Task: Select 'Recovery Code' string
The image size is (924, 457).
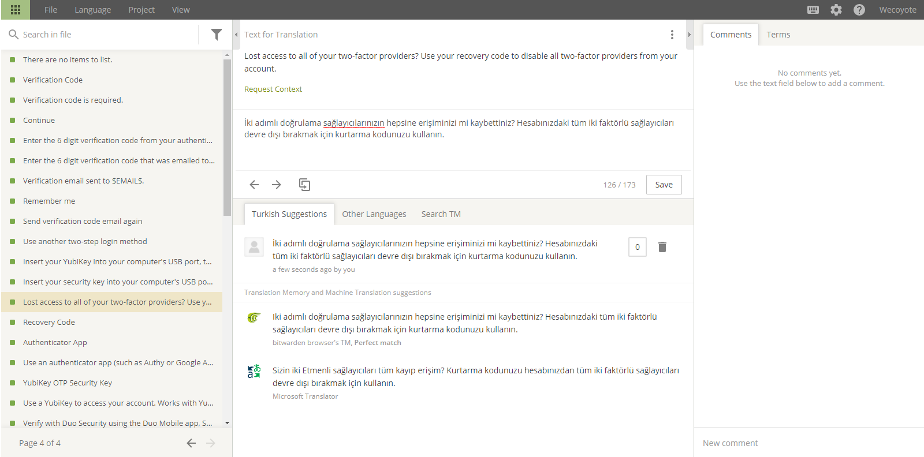Action: point(112,322)
